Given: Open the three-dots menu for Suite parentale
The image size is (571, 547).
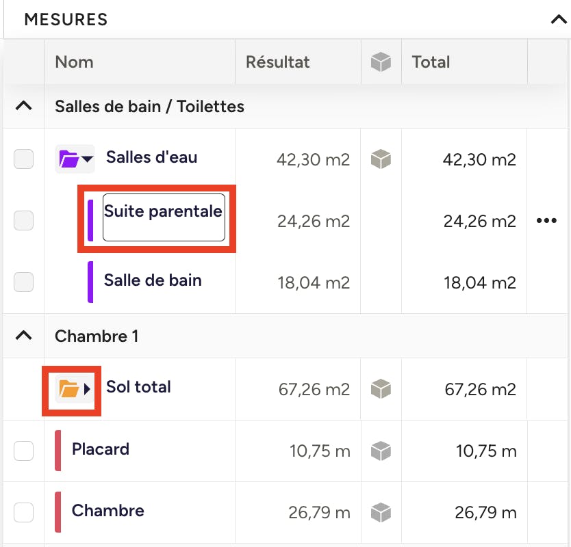Looking at the screenshot, I should (546, 220).
